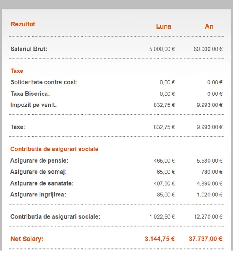Select the Asigurare ingrijirea label
The image size is (233, 254).
(x=38, y=195)
